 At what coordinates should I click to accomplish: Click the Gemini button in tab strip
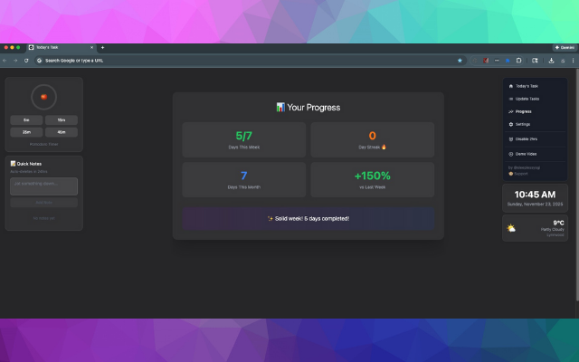(565, 48)
